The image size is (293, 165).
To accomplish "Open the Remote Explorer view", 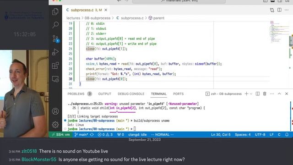I will [55, 79].
